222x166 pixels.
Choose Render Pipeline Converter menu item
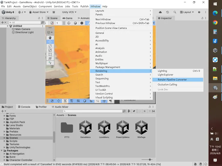click(172, 80)
